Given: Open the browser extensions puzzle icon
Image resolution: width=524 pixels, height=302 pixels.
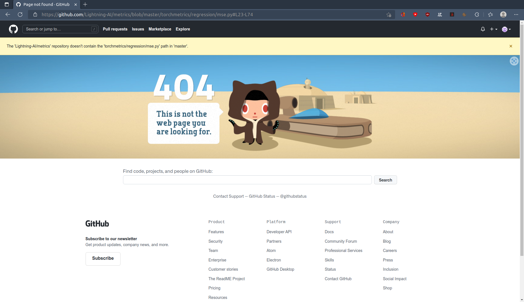Looking at the screenshot, I should (477, 15).
